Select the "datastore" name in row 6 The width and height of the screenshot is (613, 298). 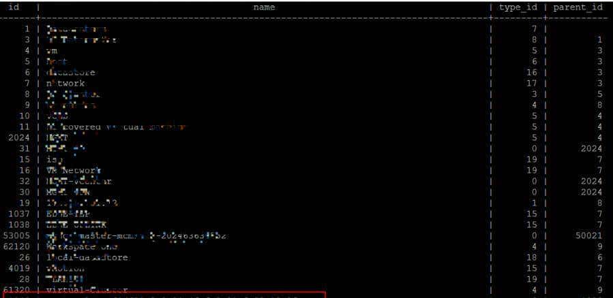pos(70,72)
